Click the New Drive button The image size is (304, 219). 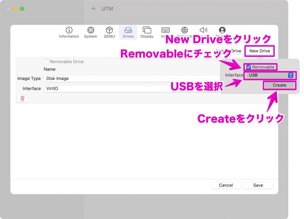tap(260, 51)
